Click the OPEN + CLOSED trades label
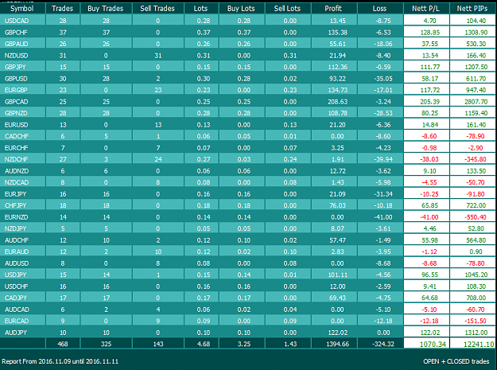The image size is (497, 370). point(456,361)
